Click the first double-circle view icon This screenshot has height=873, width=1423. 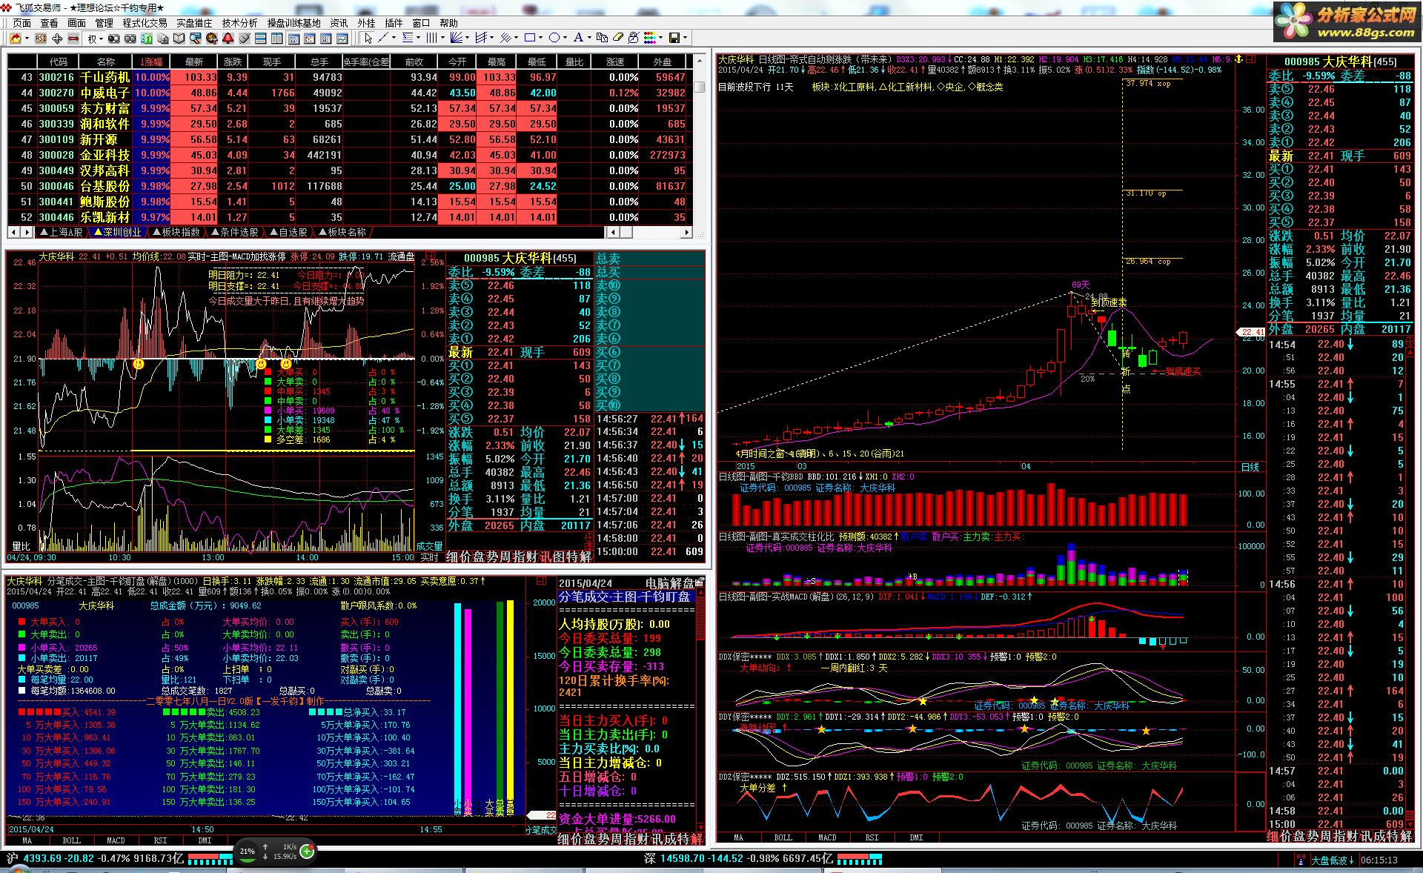pos(113,39)
